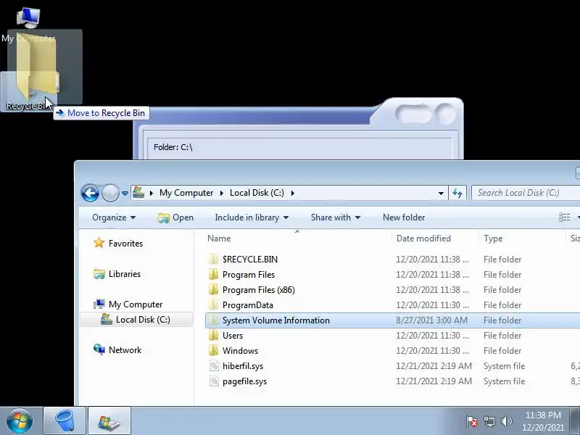
Task: Click the Explorer Forward arrow button
Action: (110, 193)
